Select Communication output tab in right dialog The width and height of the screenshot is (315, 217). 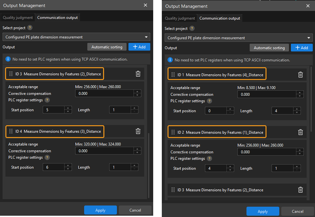[220, 18]
